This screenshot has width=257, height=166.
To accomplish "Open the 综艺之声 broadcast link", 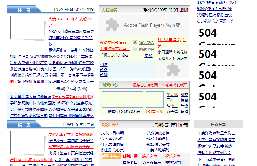I will tap(150, 156).
